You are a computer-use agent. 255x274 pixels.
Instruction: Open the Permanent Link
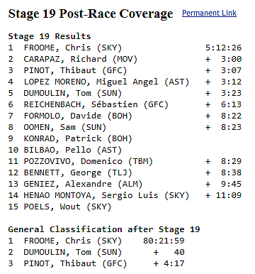pyautogui.click(x=209, y=13)
